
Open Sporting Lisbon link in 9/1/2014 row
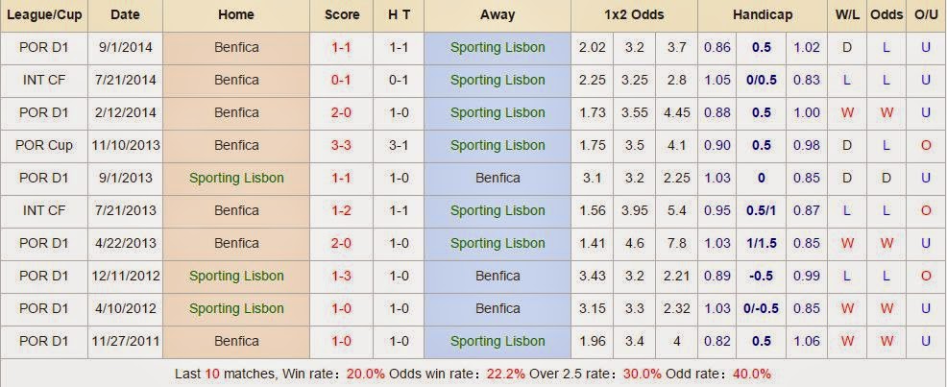498,48
